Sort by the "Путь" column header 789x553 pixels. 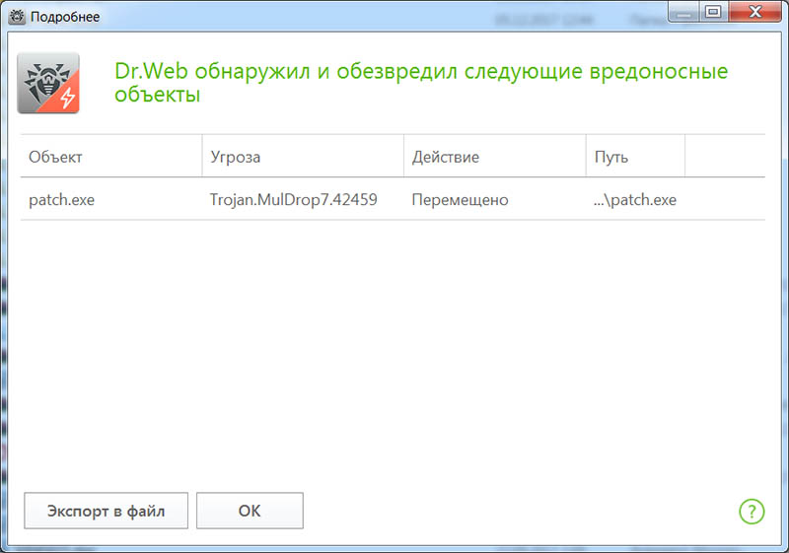click(x=635, y=157)
